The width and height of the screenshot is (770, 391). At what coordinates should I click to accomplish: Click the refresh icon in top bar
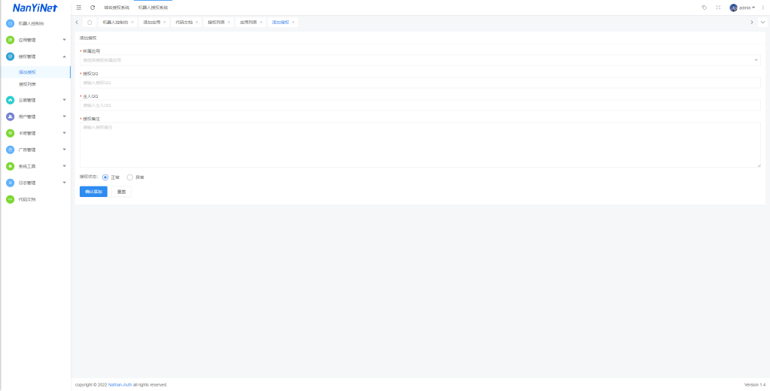click(x=92, y=8)
